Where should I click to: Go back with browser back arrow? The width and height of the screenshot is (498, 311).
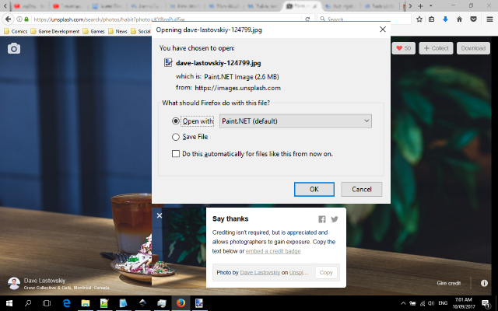tap(8, 19)
